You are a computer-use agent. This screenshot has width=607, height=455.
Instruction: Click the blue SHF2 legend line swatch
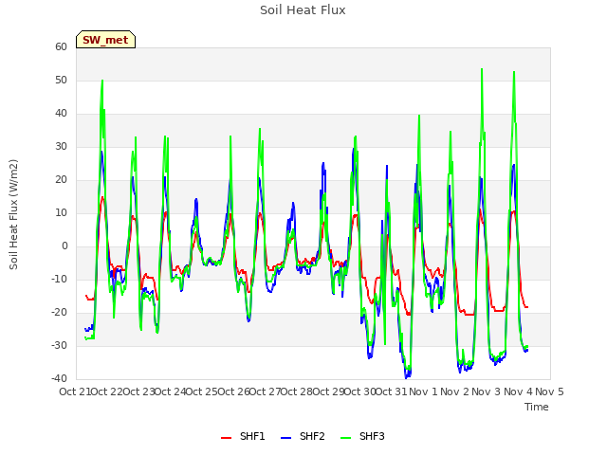[285, 438]
